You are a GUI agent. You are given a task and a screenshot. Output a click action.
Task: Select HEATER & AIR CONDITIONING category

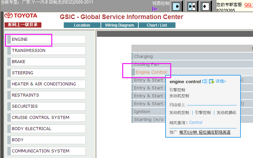click(x=46, y=84)
